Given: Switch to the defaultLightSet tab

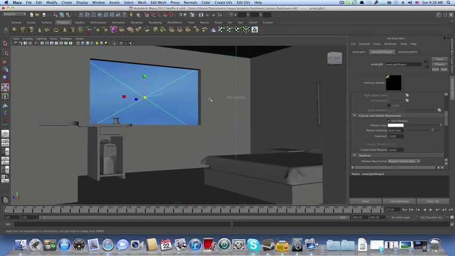Looking at the screenshot, I should point(408,52).
